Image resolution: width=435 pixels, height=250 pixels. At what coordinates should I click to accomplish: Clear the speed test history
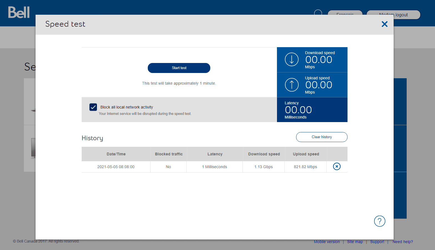click(321, 137)
